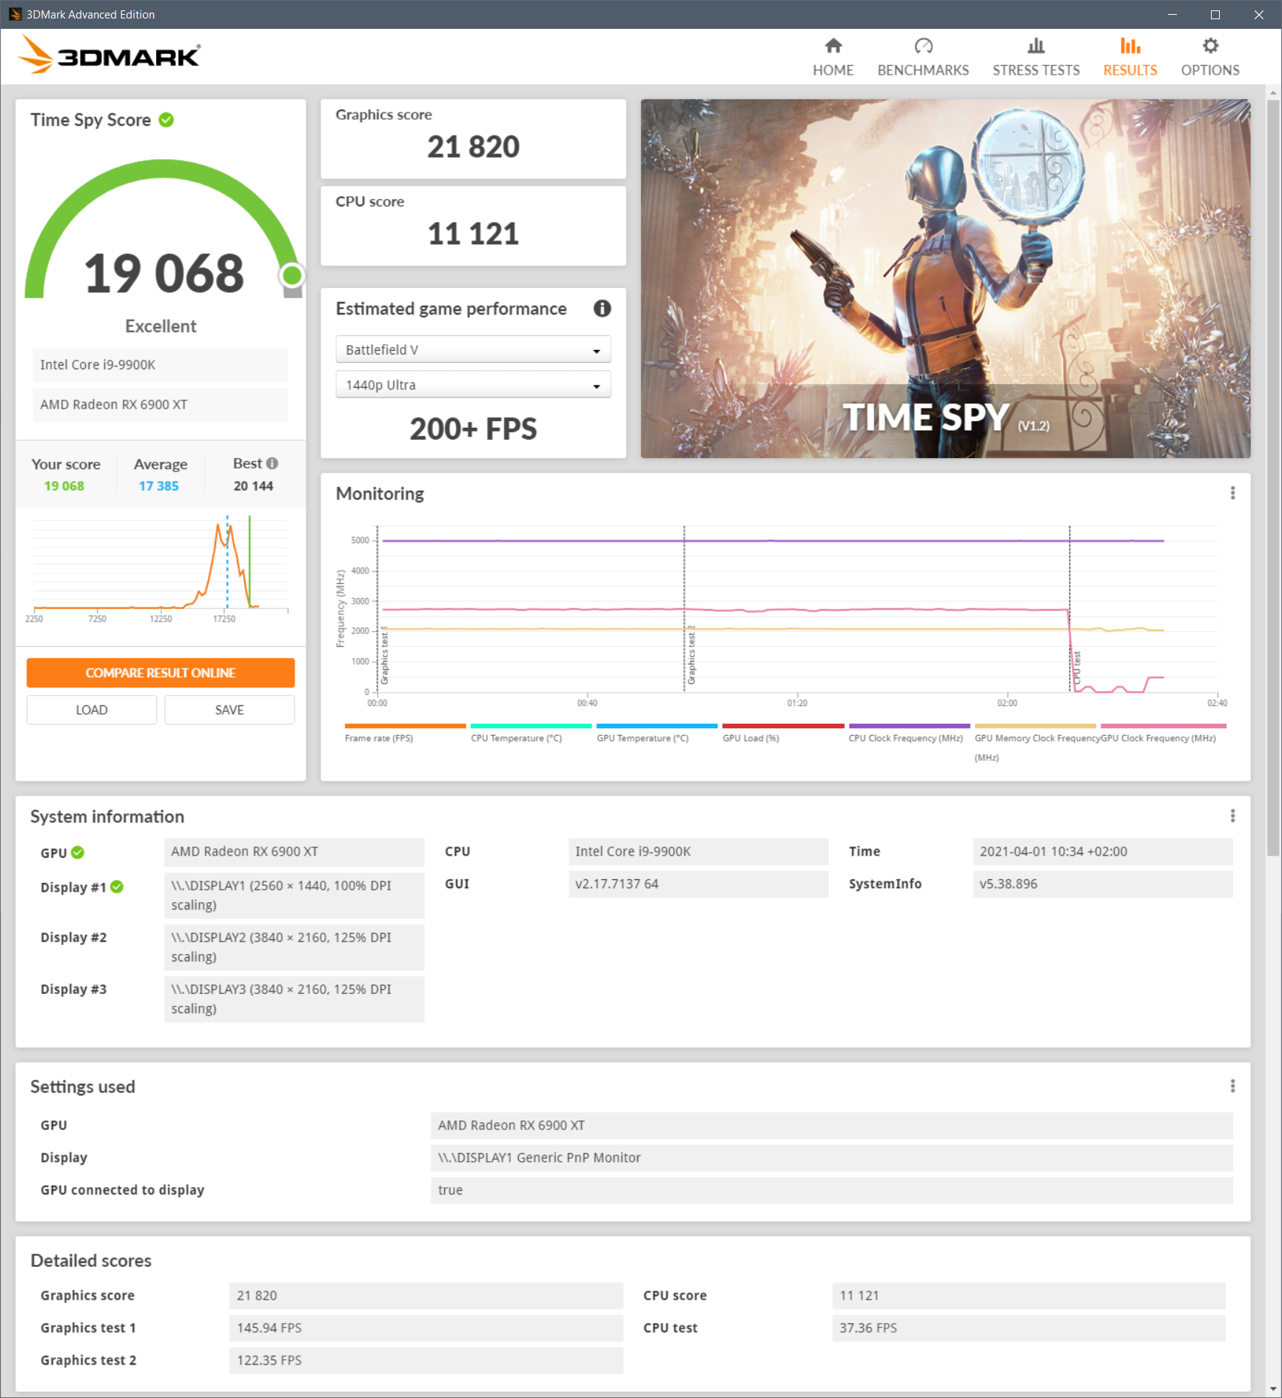Click the CPU test marker line
The image size is (1282, 1398).
pos(1070,608)
